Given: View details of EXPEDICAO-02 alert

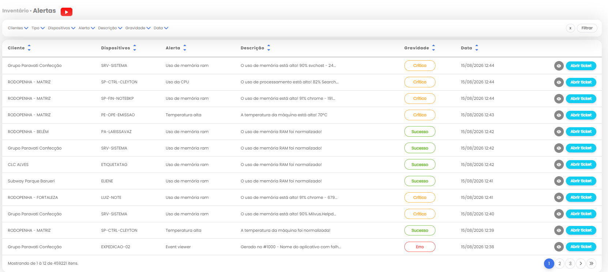Looking at the screenshot, I should pyautogui.click(x=559, y=247).
